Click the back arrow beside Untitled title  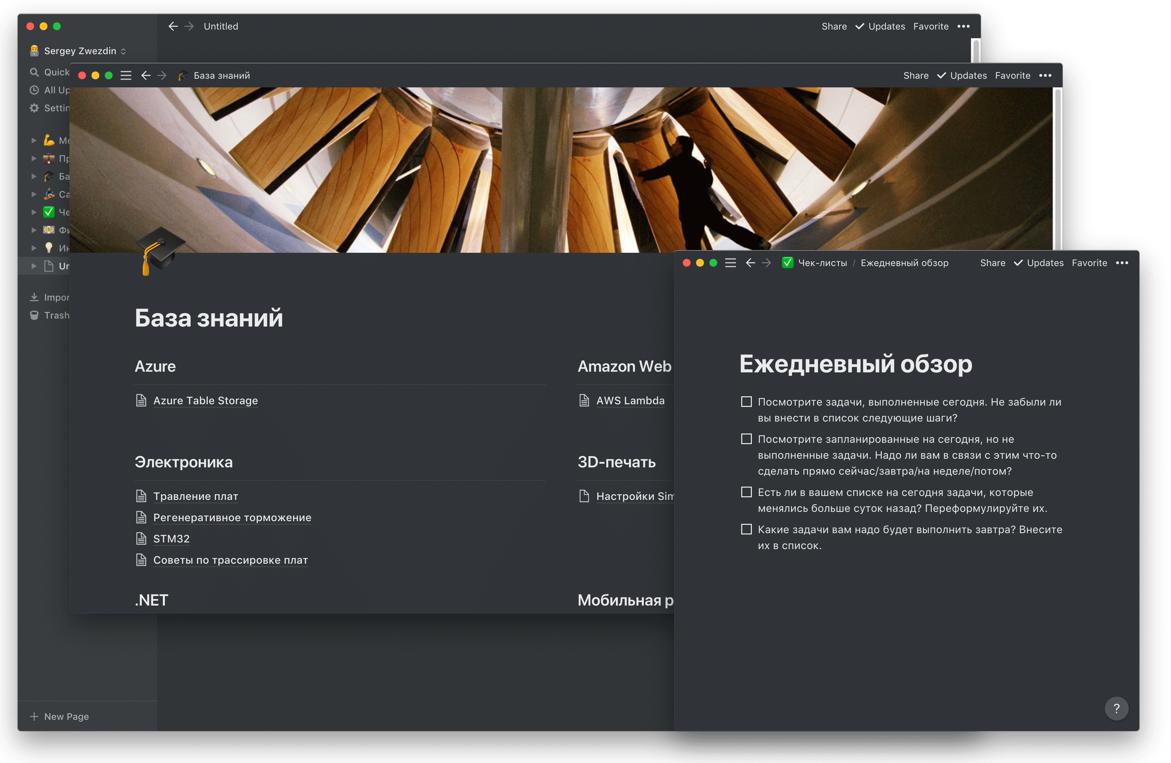click(173, 27)
